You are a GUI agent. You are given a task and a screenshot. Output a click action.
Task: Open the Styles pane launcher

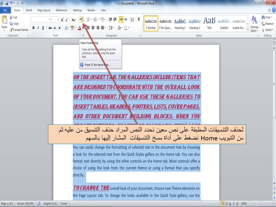click(x=258, y=36)
